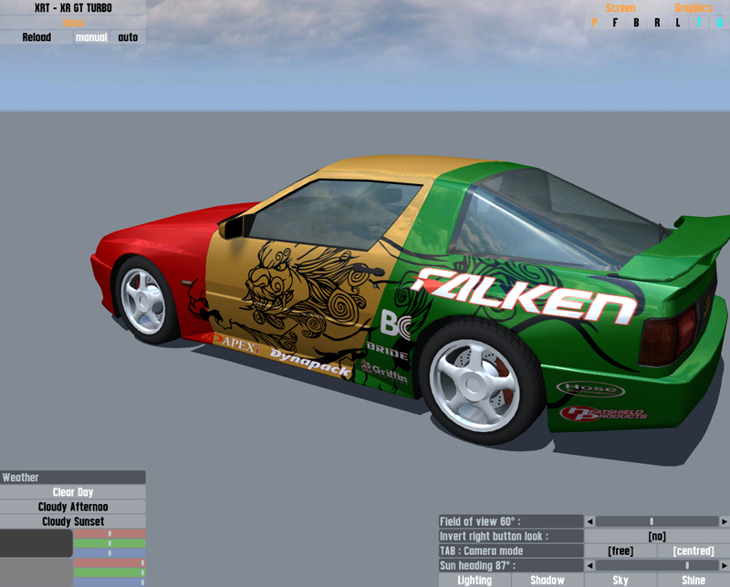This screenshot has height=587, width=730.
Task: Decrease field of view with left arrow
Action: coord(589,521)
